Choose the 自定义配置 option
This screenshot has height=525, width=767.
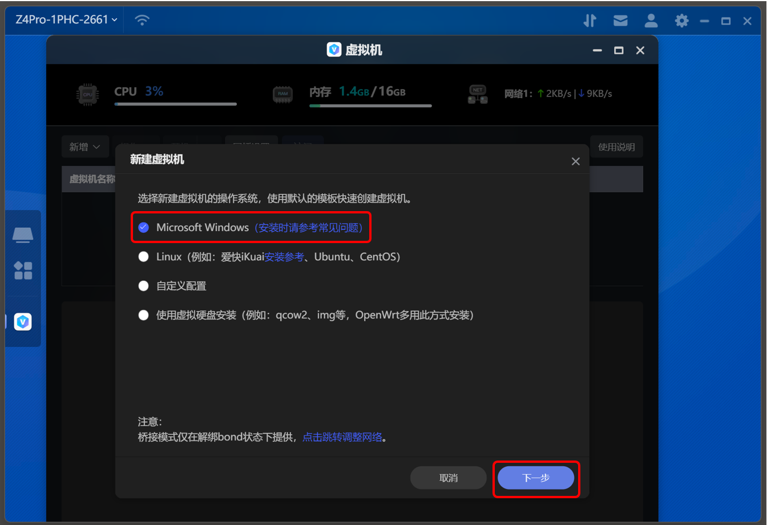[x=143, y=285]
